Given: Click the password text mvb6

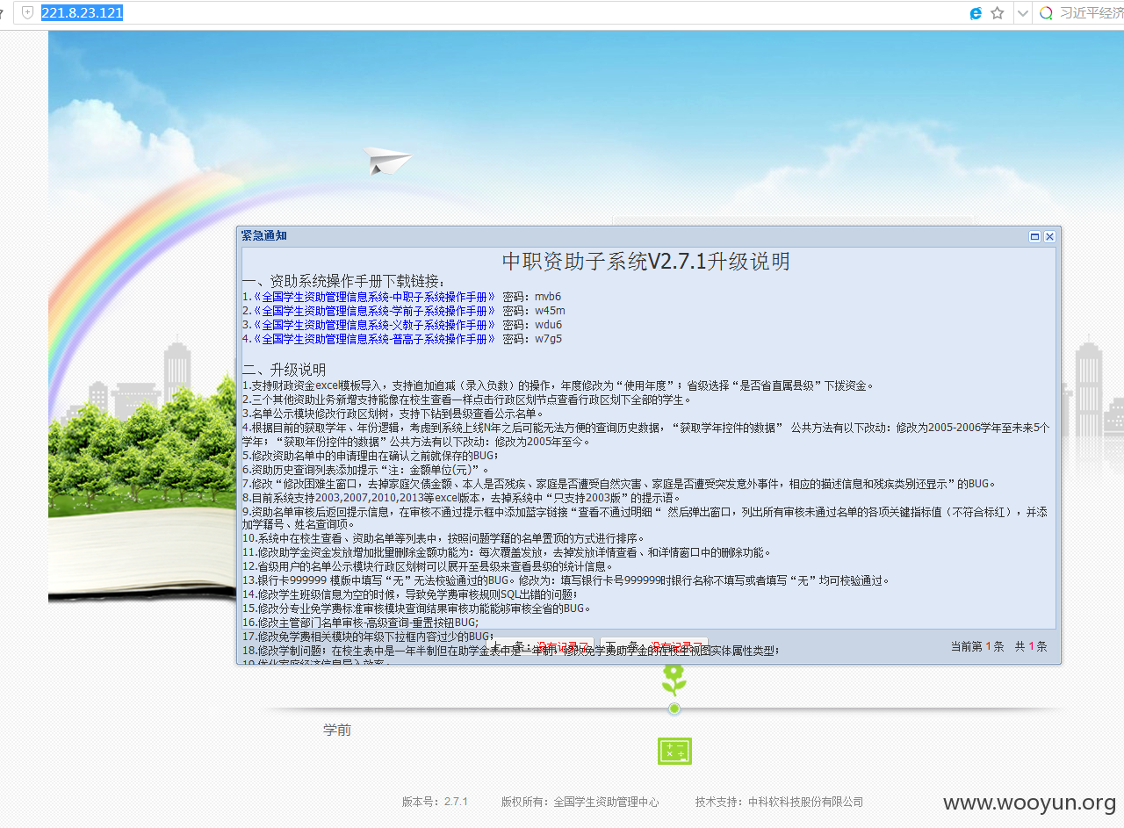Looking at the screenshot, I should pos(548,297).
